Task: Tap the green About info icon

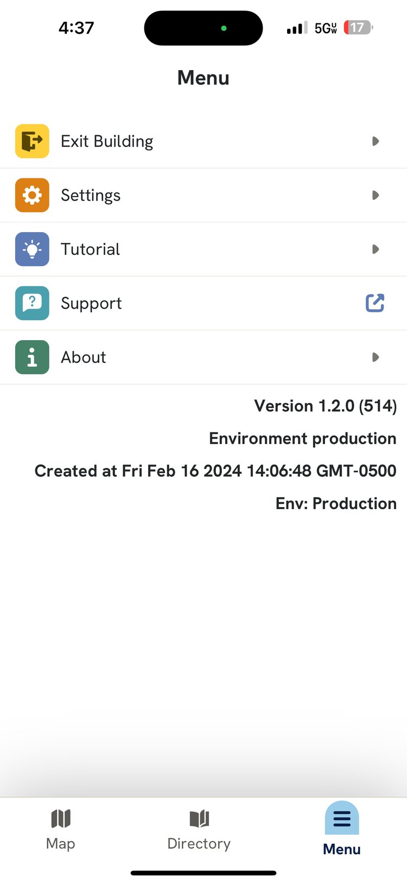Action: (32, 357)
